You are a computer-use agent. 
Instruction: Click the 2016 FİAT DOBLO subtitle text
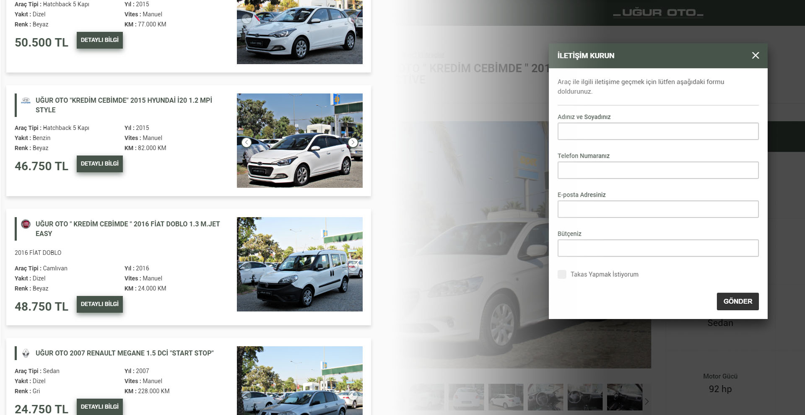coord(38,253)
